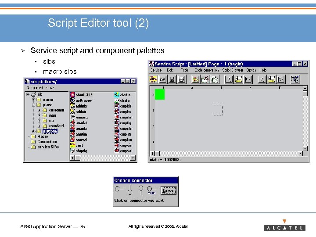
Task: Click the hierarchy diagram icon at toolbar end
Action: [x=295, y=79]
